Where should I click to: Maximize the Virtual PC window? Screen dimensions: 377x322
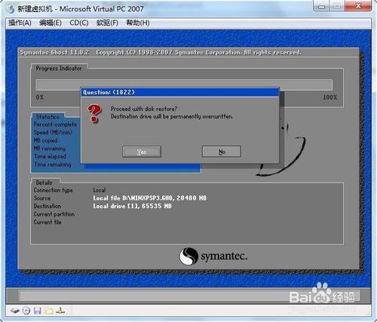[x=338, y=6]
